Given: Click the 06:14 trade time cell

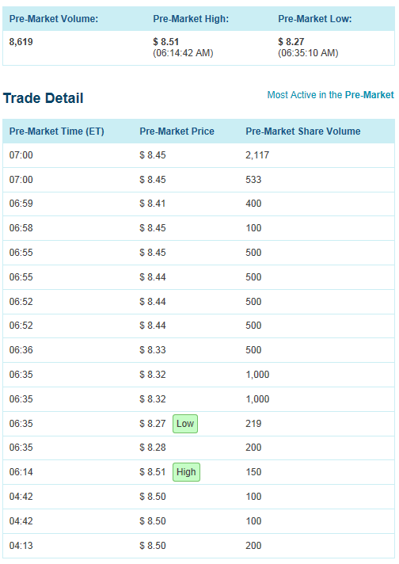Looking at the screenshot, I should pos(21,472).
